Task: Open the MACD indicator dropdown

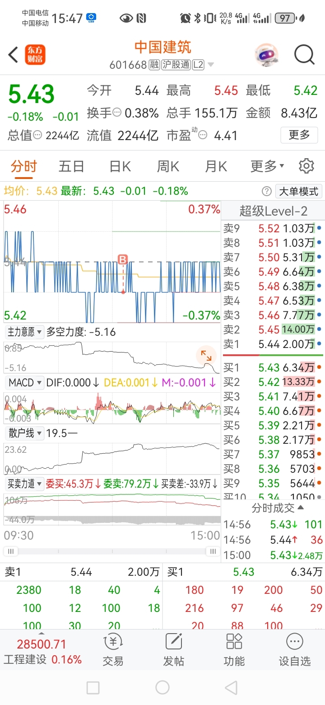Action: 24,383
